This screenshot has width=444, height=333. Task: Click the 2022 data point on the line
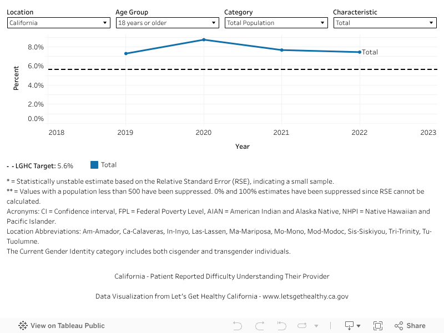coord(360,52)
